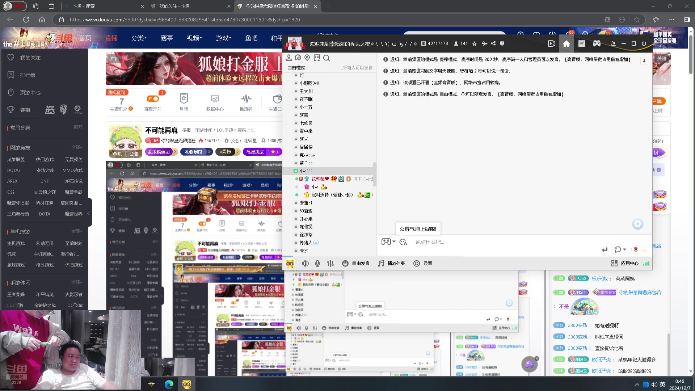Open 月榜 monthly ranking icon

(184, 102)
